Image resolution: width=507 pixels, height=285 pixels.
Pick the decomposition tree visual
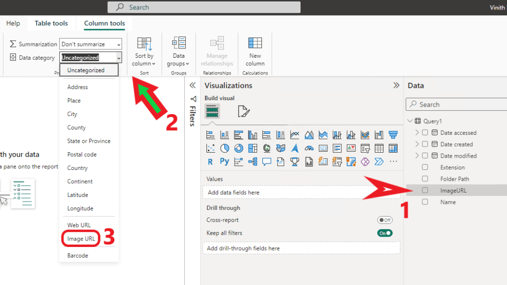(x=253, y=162)
